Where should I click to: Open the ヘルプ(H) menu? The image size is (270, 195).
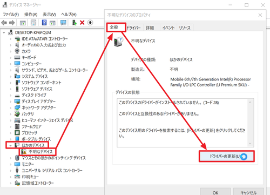pyautogui.click(x=69, y=15)
